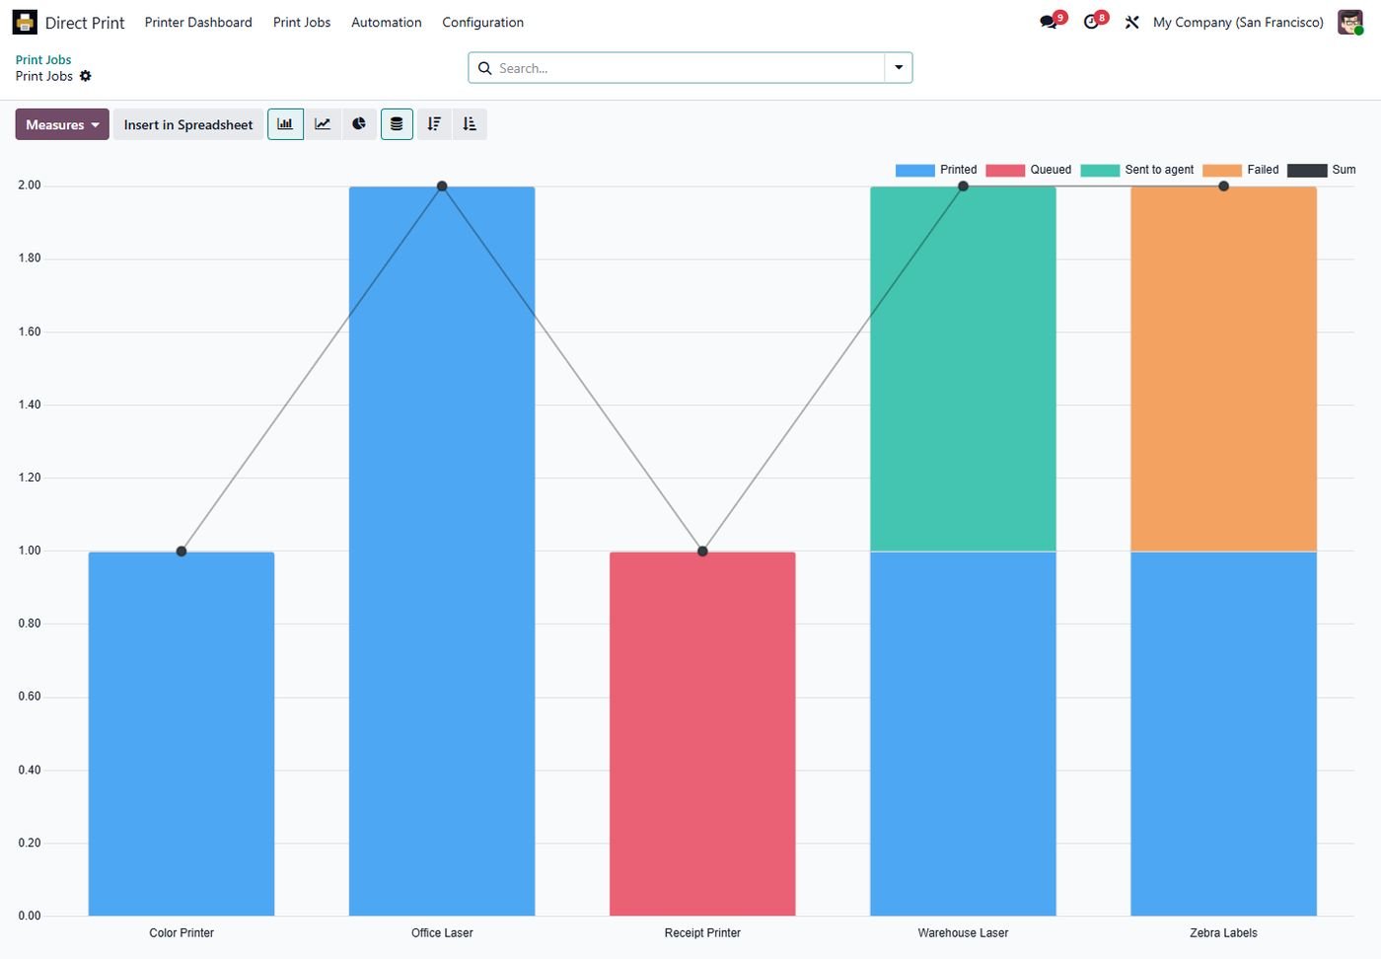This screenshot has width=1381, height=959.
Task: Click the search magnifier icon
Action: 484,68
